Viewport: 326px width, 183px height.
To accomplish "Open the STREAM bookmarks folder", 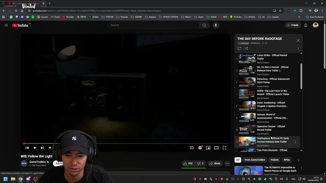I will (x=107, y=17).
